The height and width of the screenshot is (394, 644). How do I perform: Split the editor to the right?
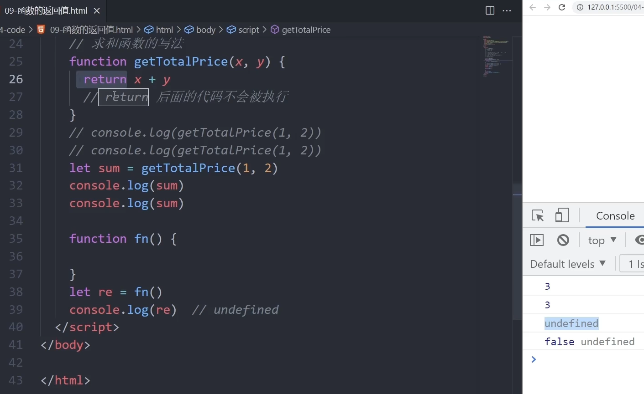(x=490, y=10)
